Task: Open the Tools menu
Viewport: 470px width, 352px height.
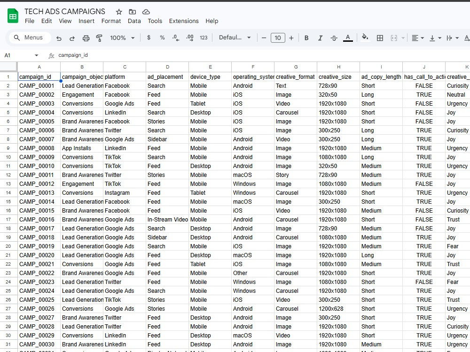Action: click(x=155, y=21)
